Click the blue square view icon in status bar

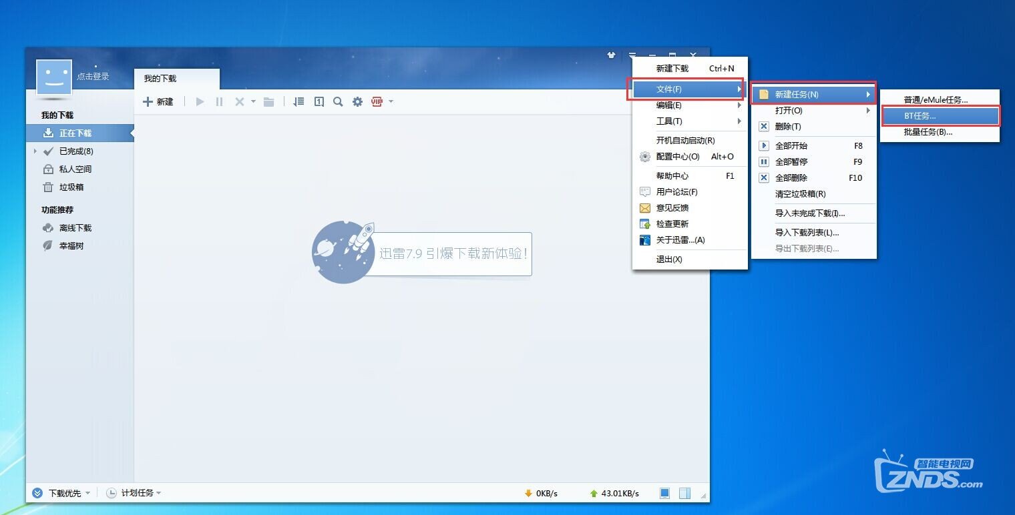pos(664,494)
